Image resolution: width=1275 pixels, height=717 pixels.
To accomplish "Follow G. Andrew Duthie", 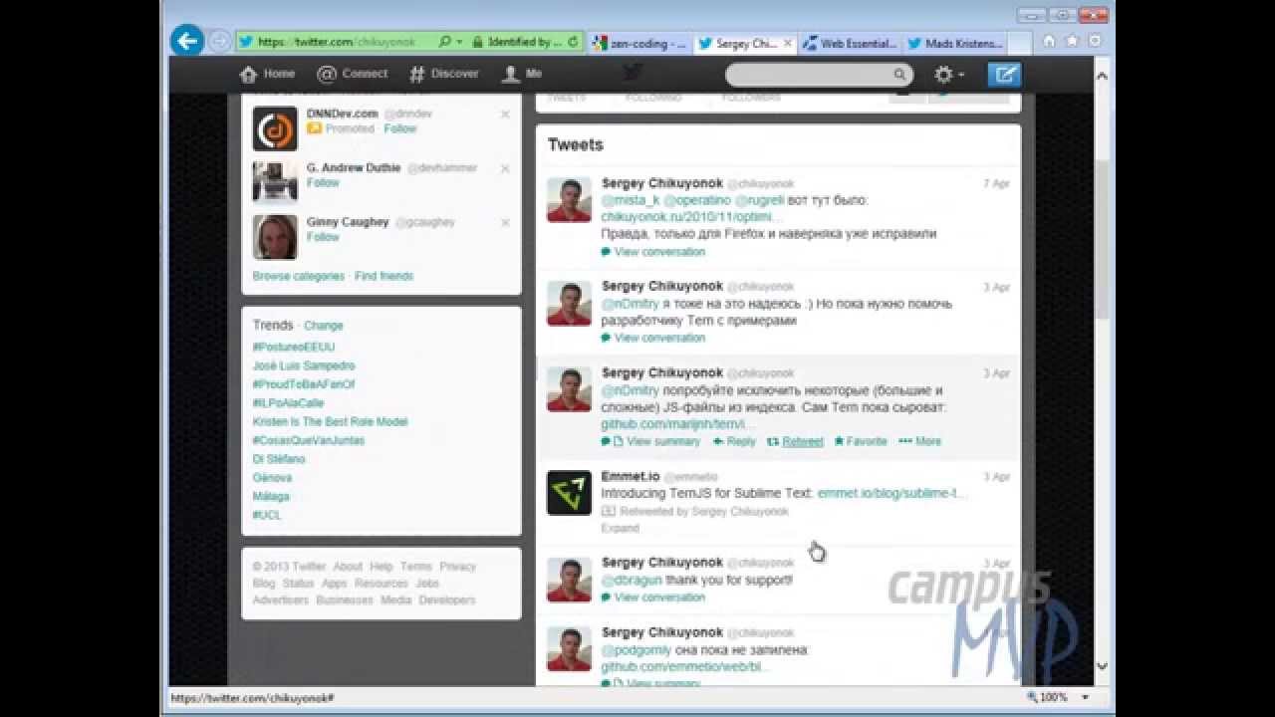I will [323, 183].
